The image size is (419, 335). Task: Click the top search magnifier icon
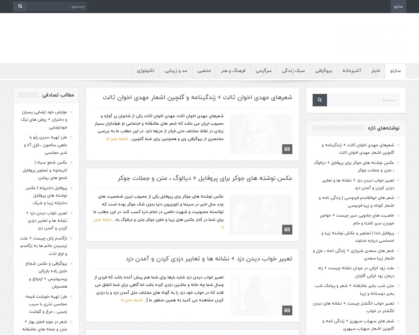pyautogui.click(x=20, y=6)
